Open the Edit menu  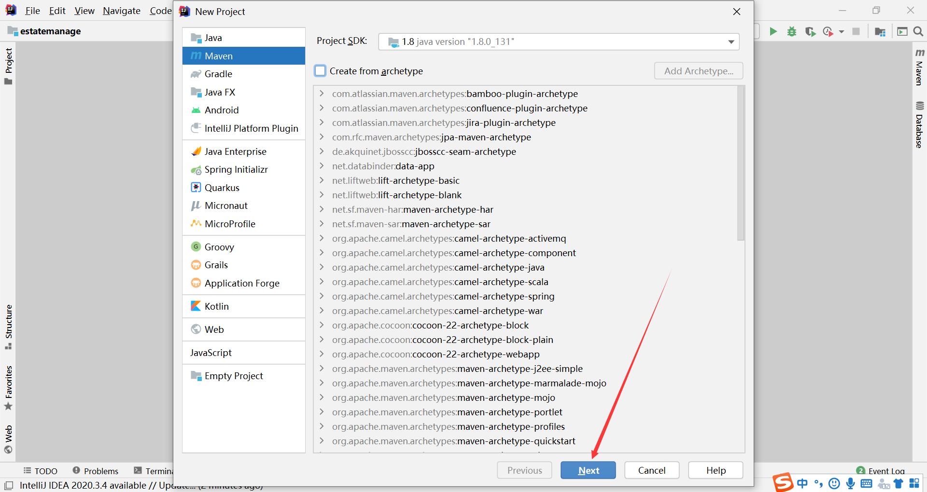pos(57,11)
